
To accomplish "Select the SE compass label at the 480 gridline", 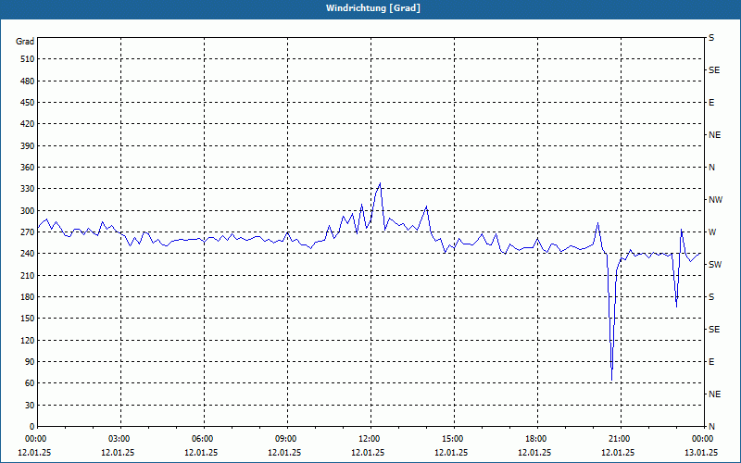I will (x=714, y=70).
